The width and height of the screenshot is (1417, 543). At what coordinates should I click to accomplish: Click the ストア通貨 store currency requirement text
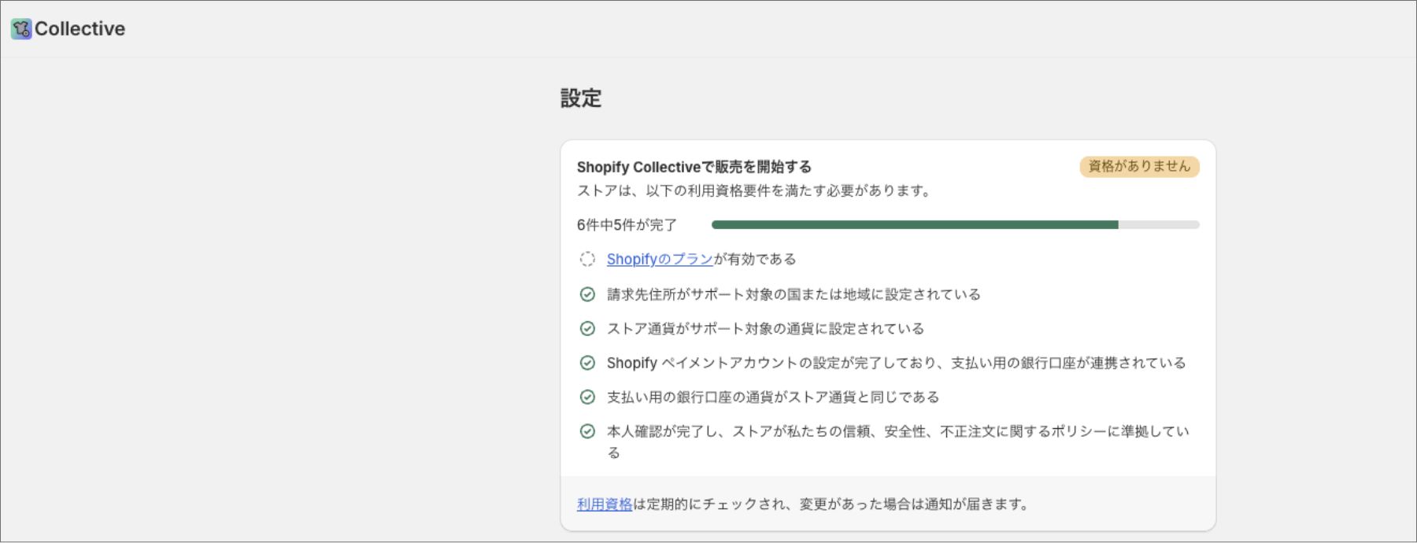pyautogui.click(x=764, y=329)
